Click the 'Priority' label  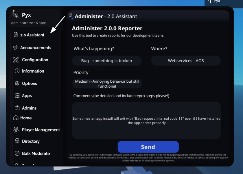tap(81, 73)
